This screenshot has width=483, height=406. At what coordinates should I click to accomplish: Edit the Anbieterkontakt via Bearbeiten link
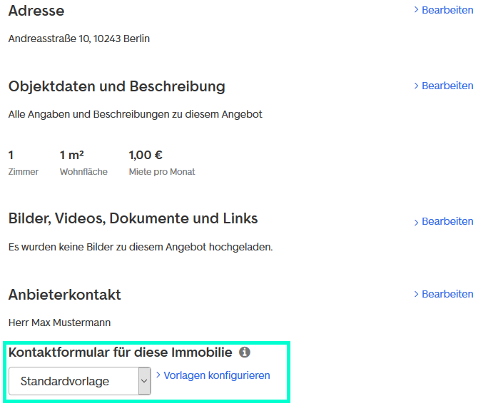click(447, 295)
